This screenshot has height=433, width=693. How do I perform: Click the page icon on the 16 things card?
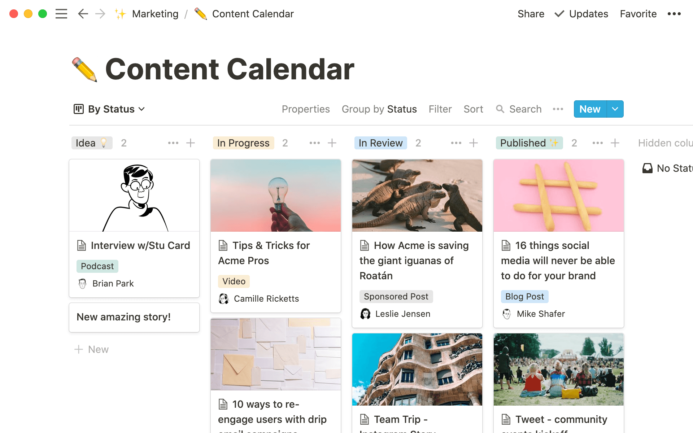click(x=506, y=245)
